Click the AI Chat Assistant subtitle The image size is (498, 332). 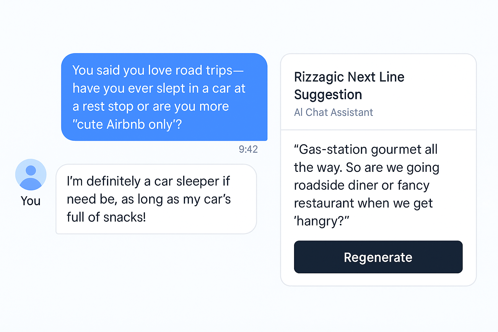[x=333, y=112]
